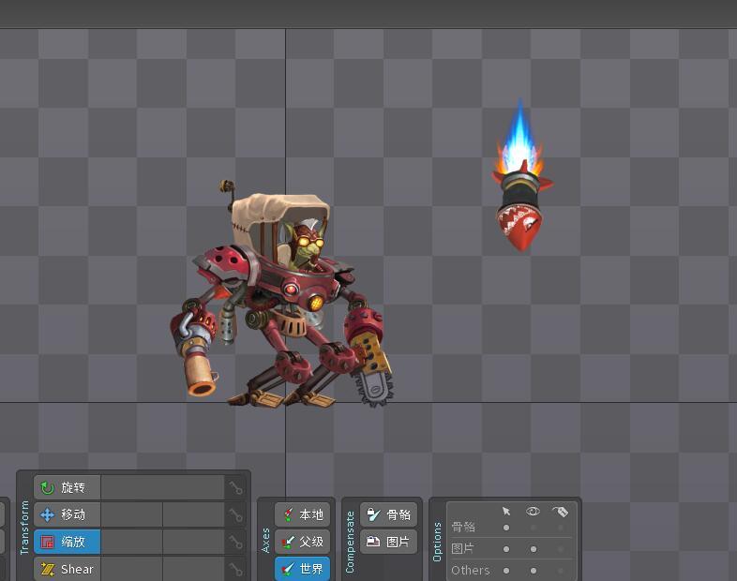
Task: Click the key icon in the 移动 row
Action: [x=235, y=514]
